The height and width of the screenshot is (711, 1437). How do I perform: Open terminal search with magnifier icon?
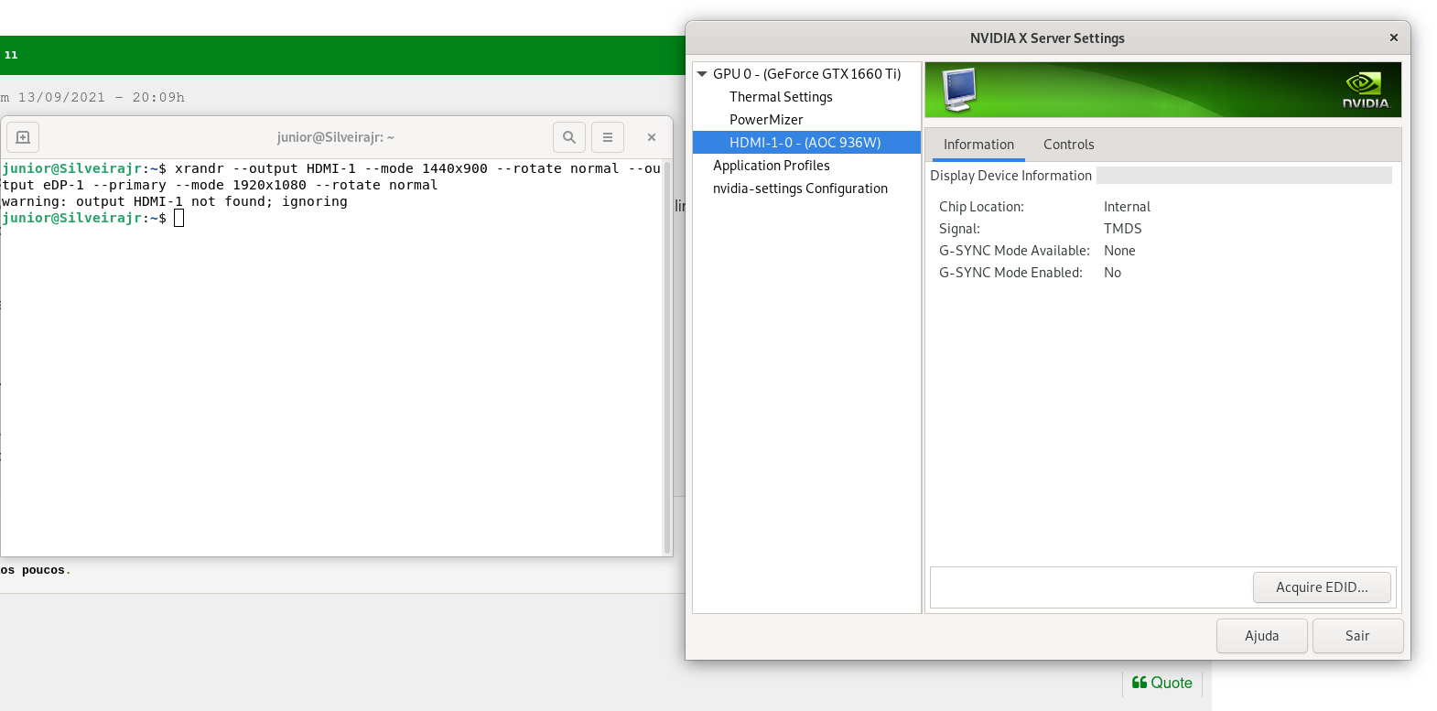click(x=569, y=137)
